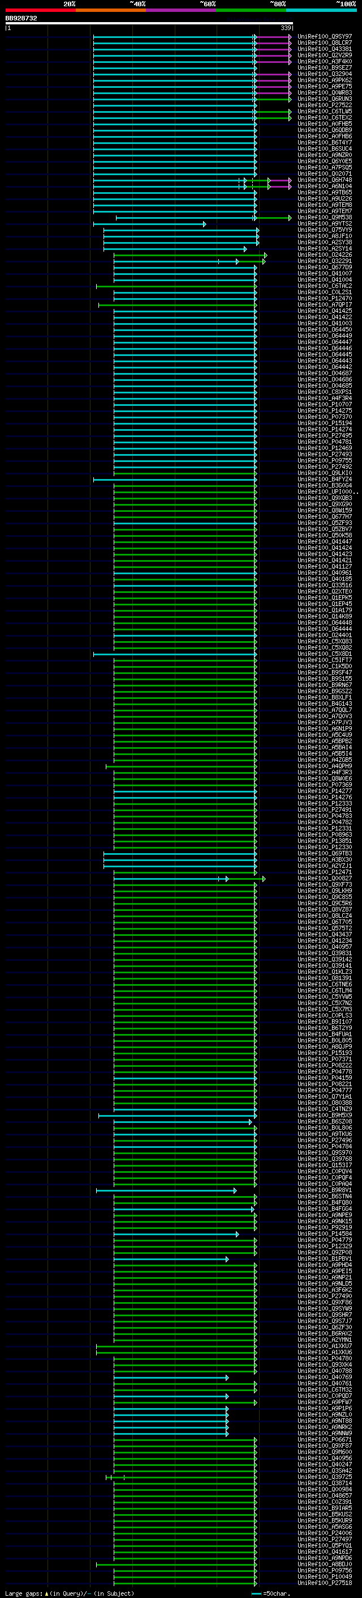Select hit UniRef100_P15194
This screenshot has width=362, height=1598.
[325, 423]
